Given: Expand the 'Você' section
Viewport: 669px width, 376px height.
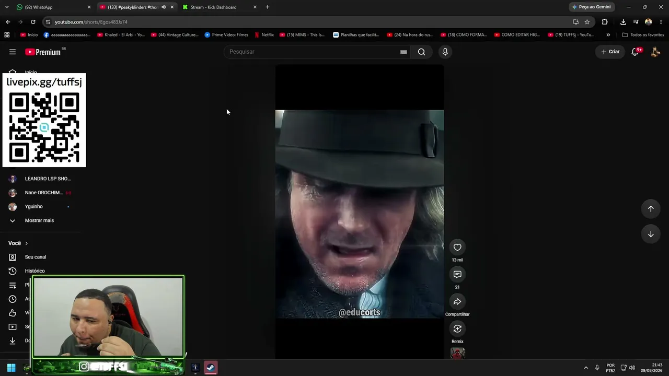Looking at the screenshot, I should click(x=18, y=243).
